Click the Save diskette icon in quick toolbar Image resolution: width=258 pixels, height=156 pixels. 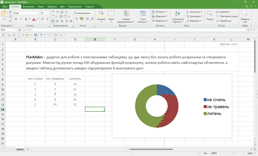coord(36,35)
